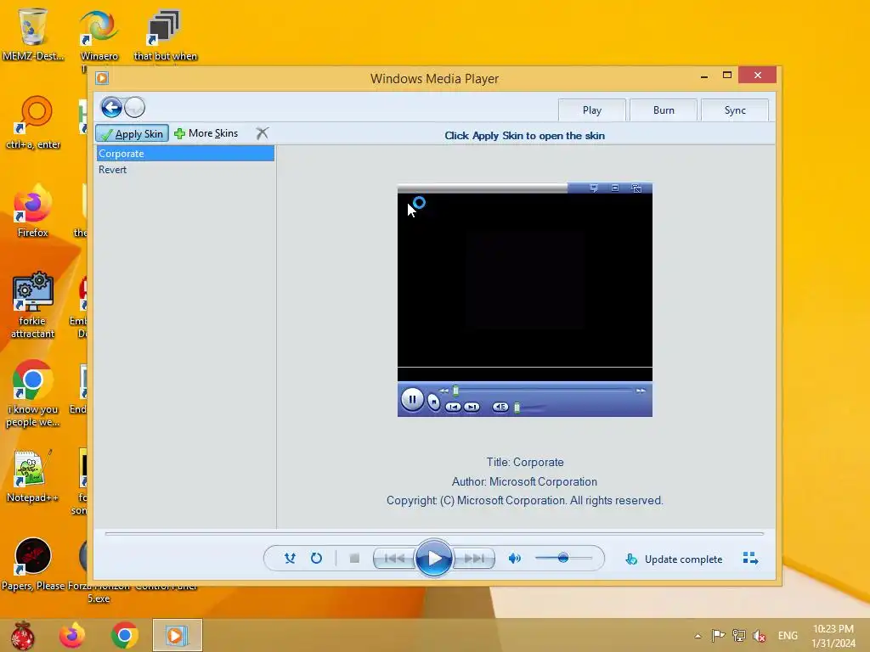Open Papers, Please desktop shortcut
870x652 pixels.
click(x=33, y=564)
